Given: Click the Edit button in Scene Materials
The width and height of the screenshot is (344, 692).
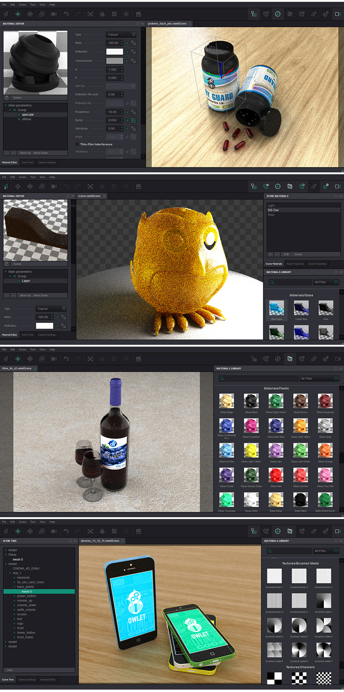Looking at the screenshot, I should 286,254.
